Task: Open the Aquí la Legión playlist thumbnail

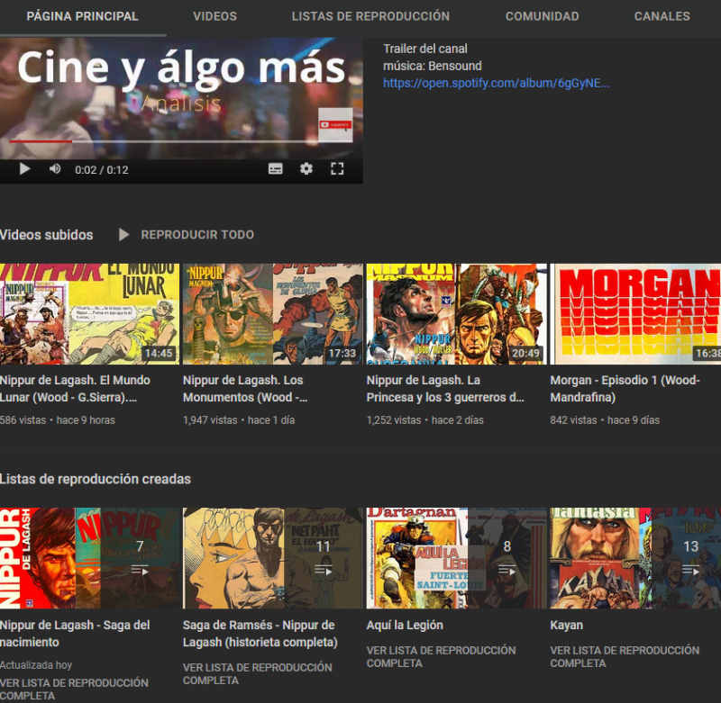Action: [457, 558]
